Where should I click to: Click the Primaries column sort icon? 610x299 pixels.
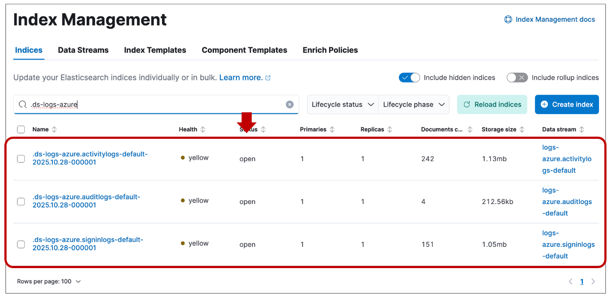332,129
